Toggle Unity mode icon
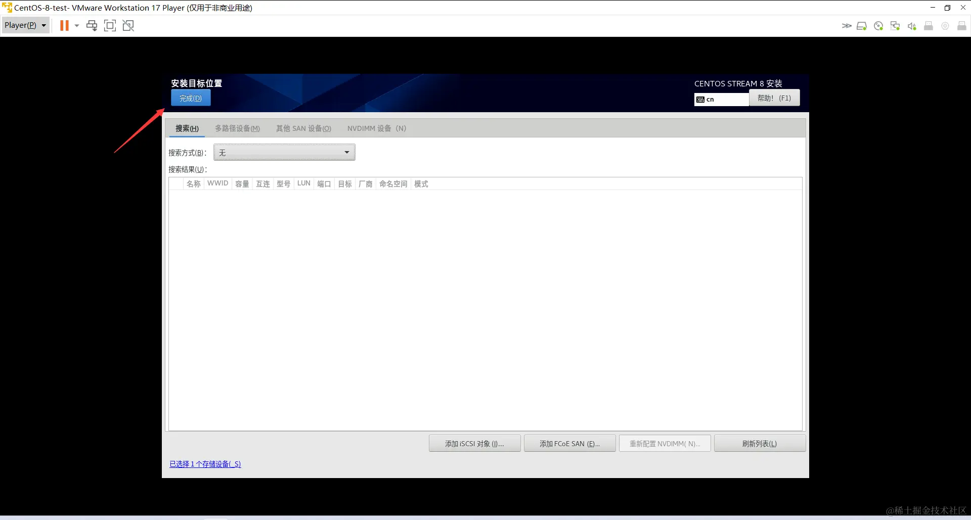Image resolution: width=971 pixels, height=520 pixels. tap(128, 25)
